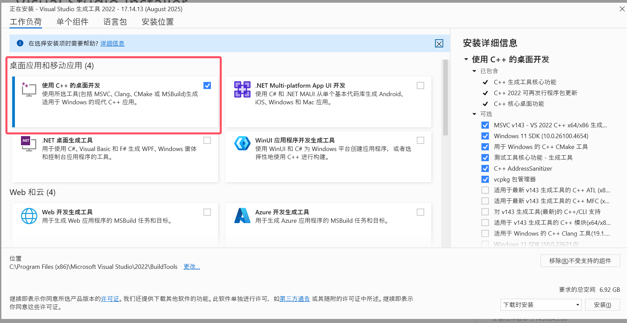Click C++ 生成工具核心功能 included item
Screen dimensions: 627x323
pos(525,82)
